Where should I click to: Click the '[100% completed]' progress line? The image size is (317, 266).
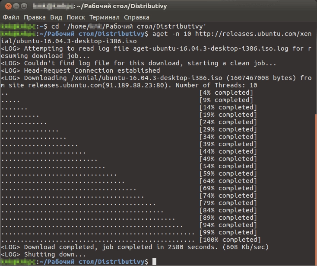tap(131, 240)
